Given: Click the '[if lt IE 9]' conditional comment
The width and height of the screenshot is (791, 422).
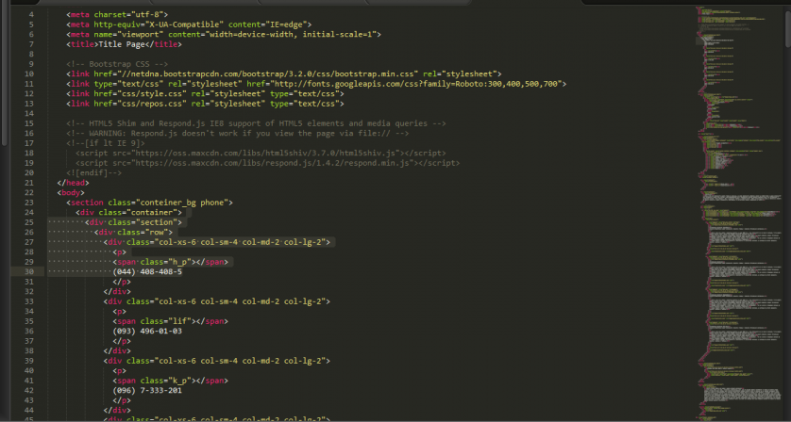Looking at the screenshot, I should pos(106,143).
